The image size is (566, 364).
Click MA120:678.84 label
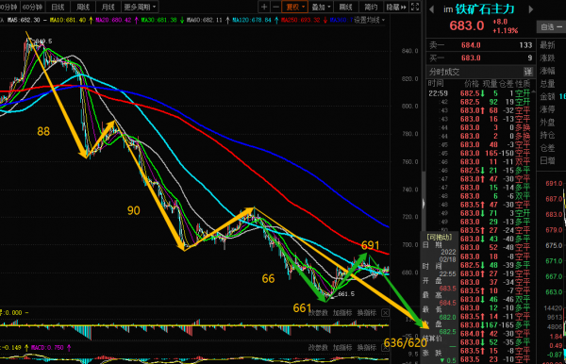pos(252,20)
